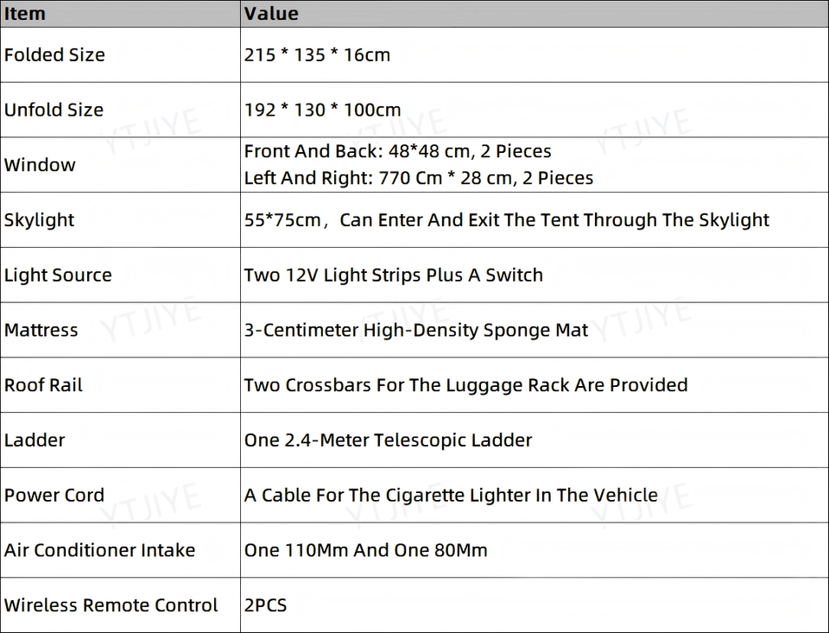Select the "Light Source" row label
The height and width of the screenshot is (633, 829).
pos(58,275)
